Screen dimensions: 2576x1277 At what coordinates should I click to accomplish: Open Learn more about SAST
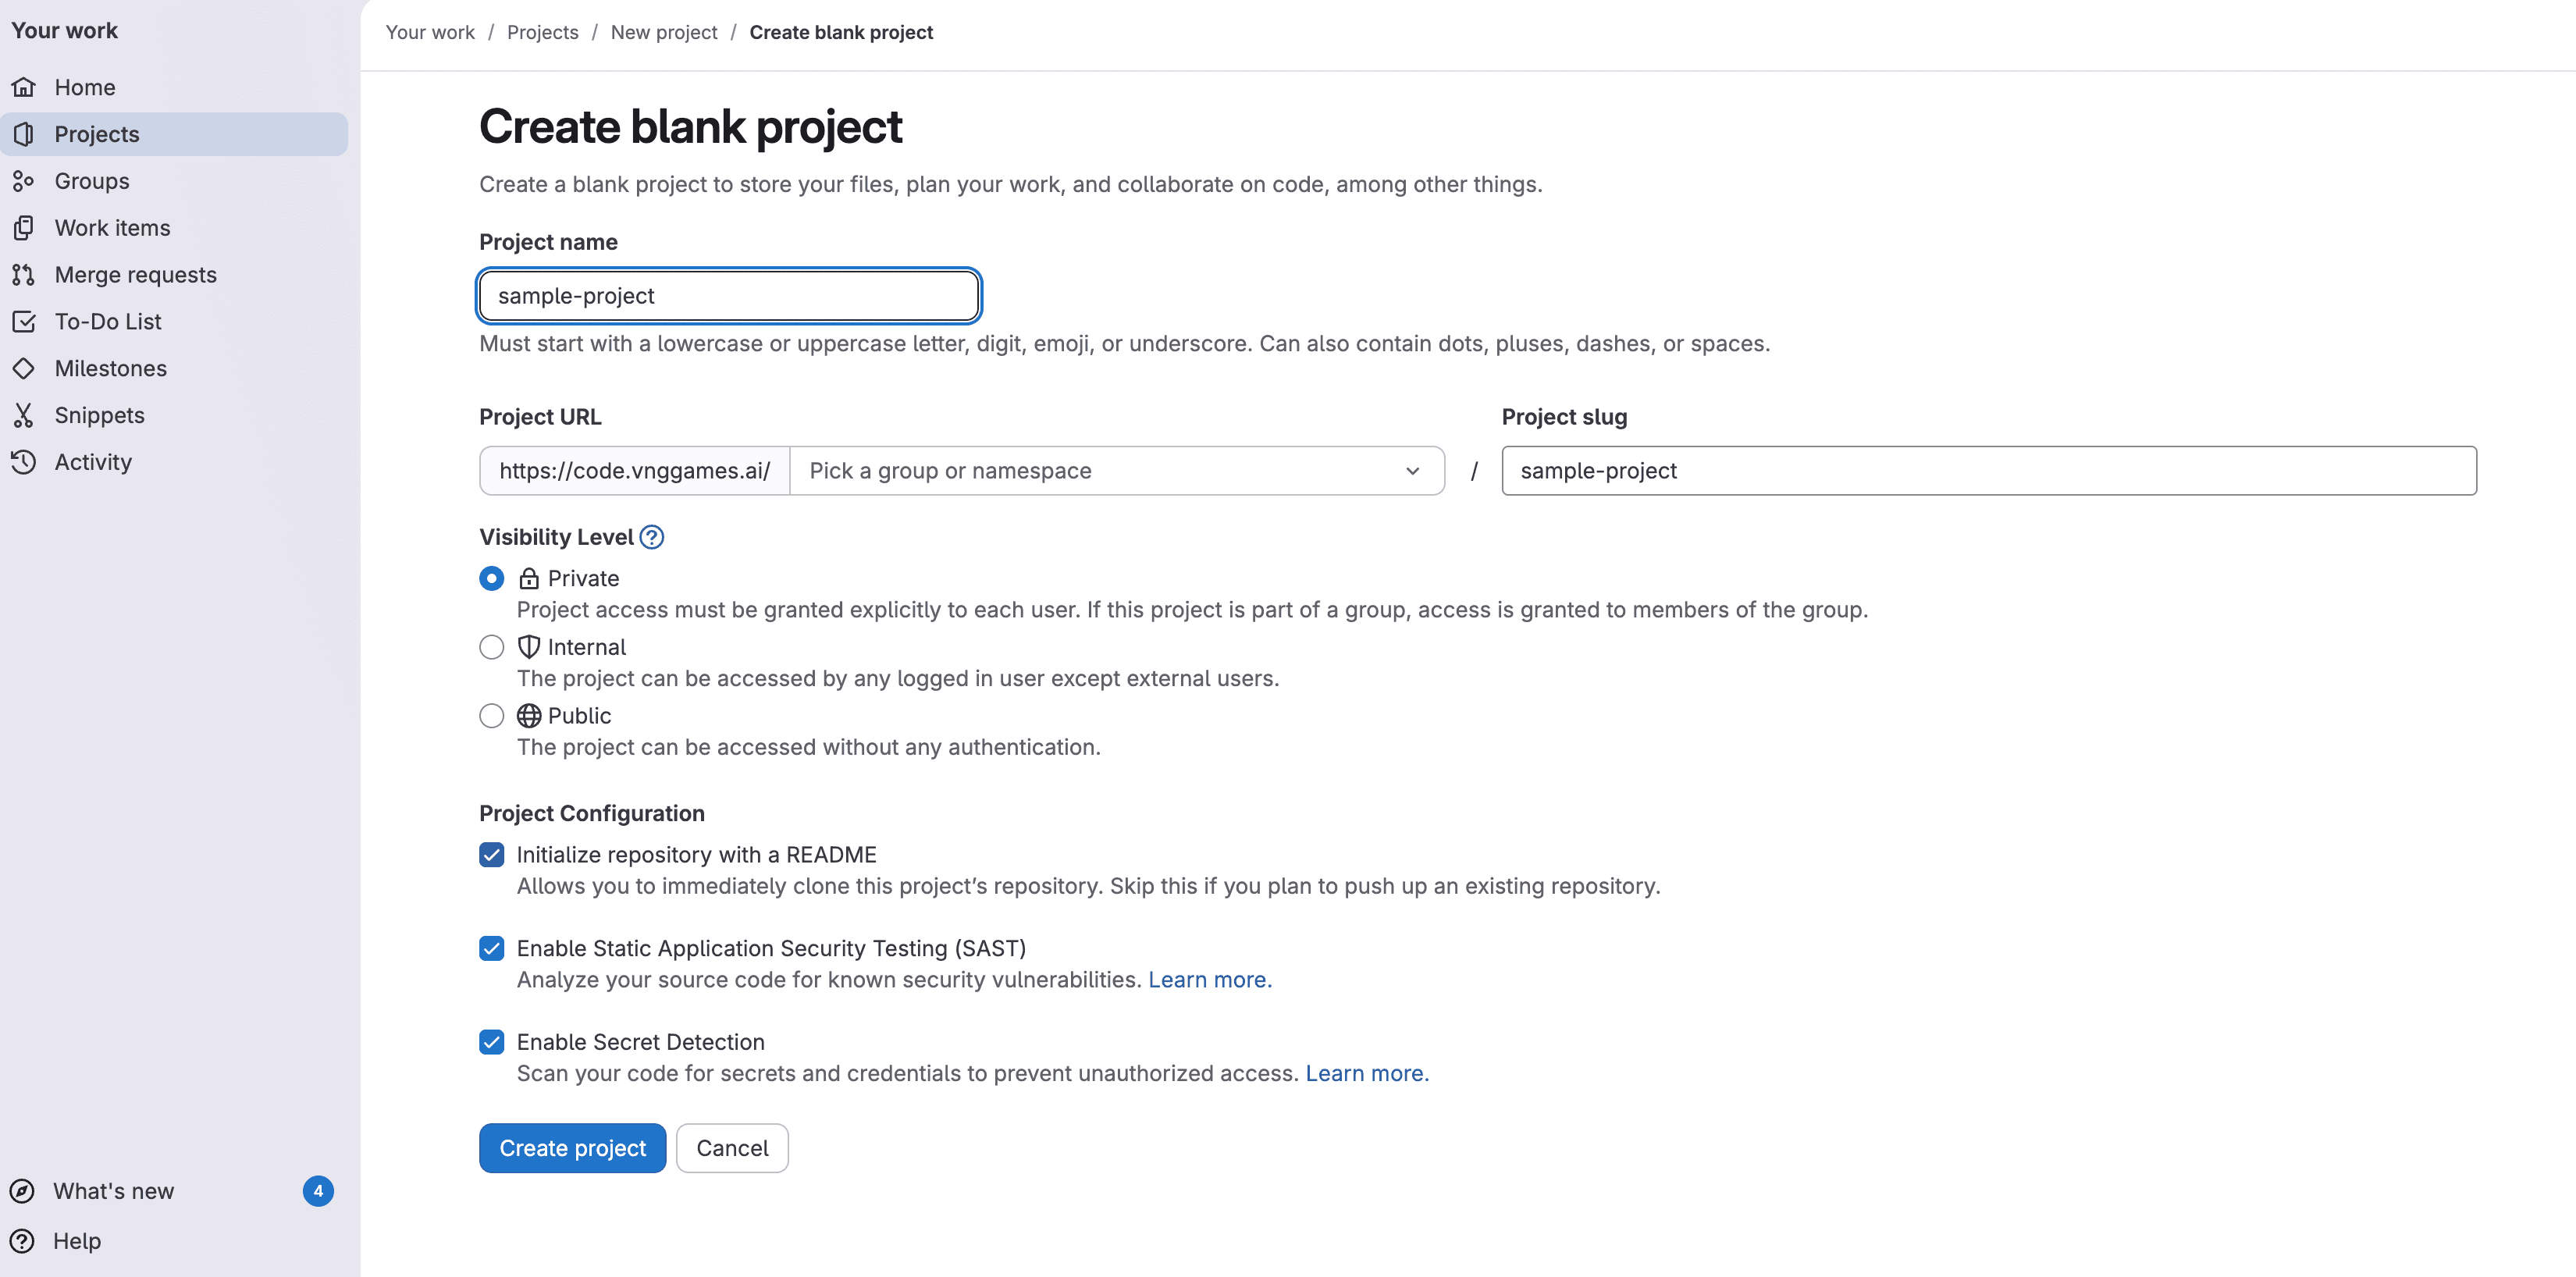click(1209, 980)
